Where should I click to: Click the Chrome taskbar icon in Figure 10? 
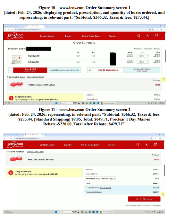pyautogui.click(x=102, y=103)
